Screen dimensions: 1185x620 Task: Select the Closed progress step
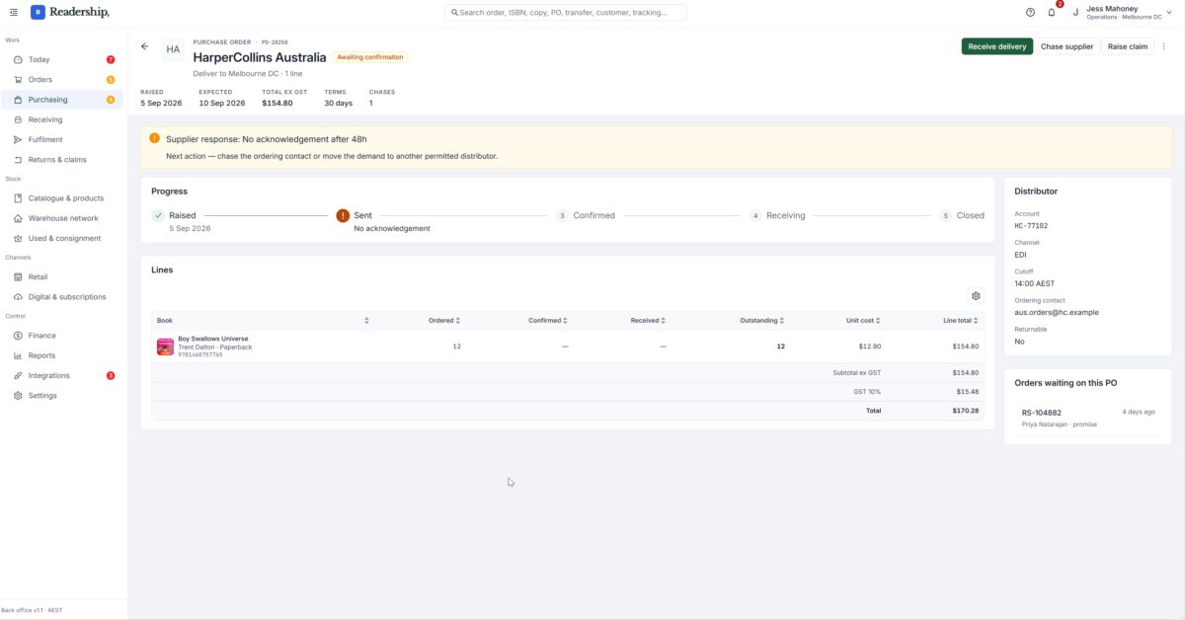[x=962, y=215]
